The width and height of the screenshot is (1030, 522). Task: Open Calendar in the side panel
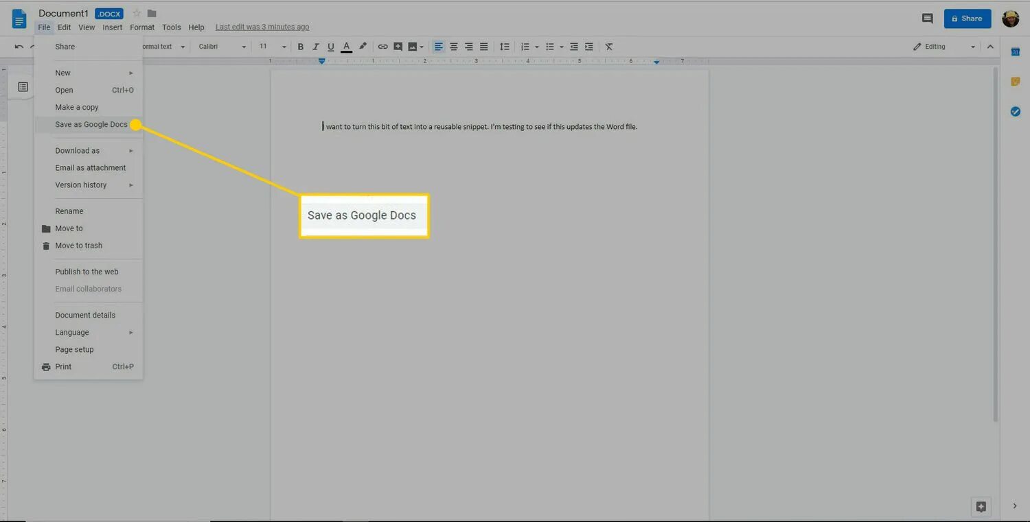click(1016, 52)
